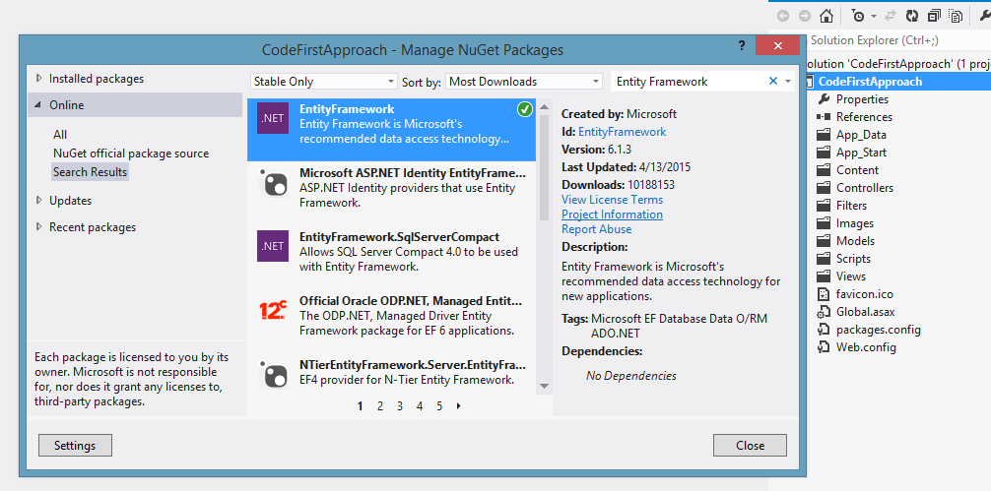
Task: Select the Official Oracle ODP.NET package icon
Action: (273, 310)
